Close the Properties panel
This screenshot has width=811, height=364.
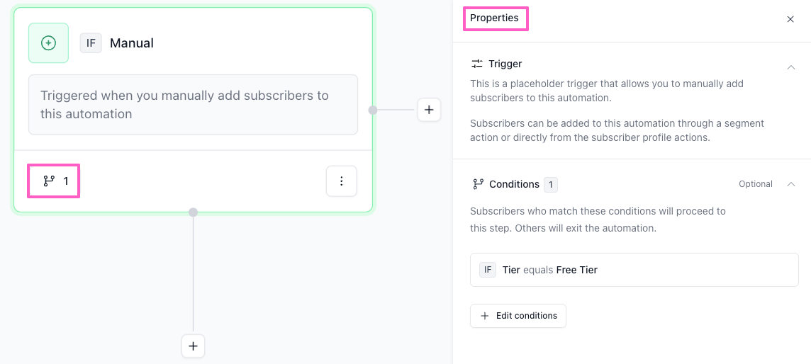tap(790, 19)
